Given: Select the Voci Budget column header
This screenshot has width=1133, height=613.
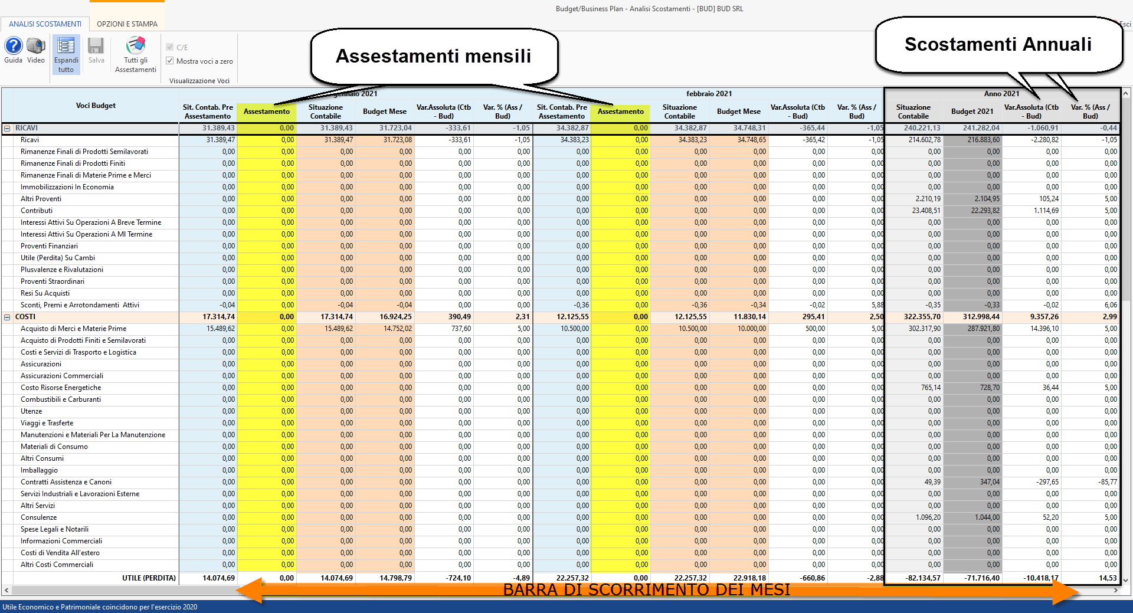Looking at the screenshot, I should point(96,106).
